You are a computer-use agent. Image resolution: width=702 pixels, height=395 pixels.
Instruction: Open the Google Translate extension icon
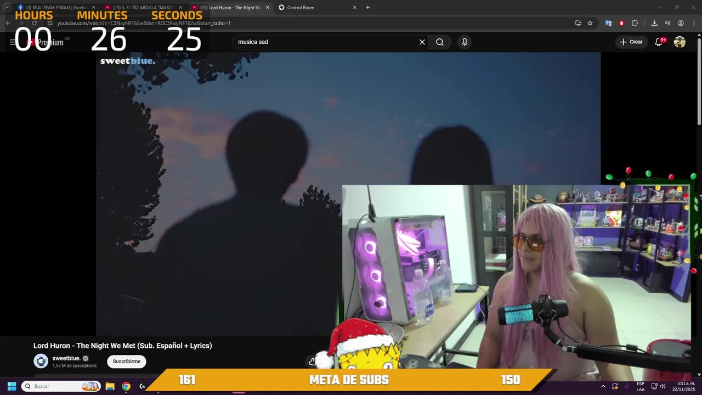[x=608, y=23]
